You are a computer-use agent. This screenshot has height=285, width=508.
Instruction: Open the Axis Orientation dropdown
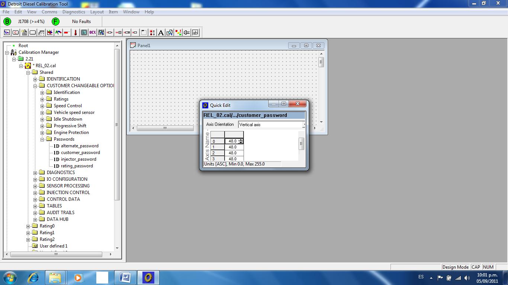pos(271,125)
